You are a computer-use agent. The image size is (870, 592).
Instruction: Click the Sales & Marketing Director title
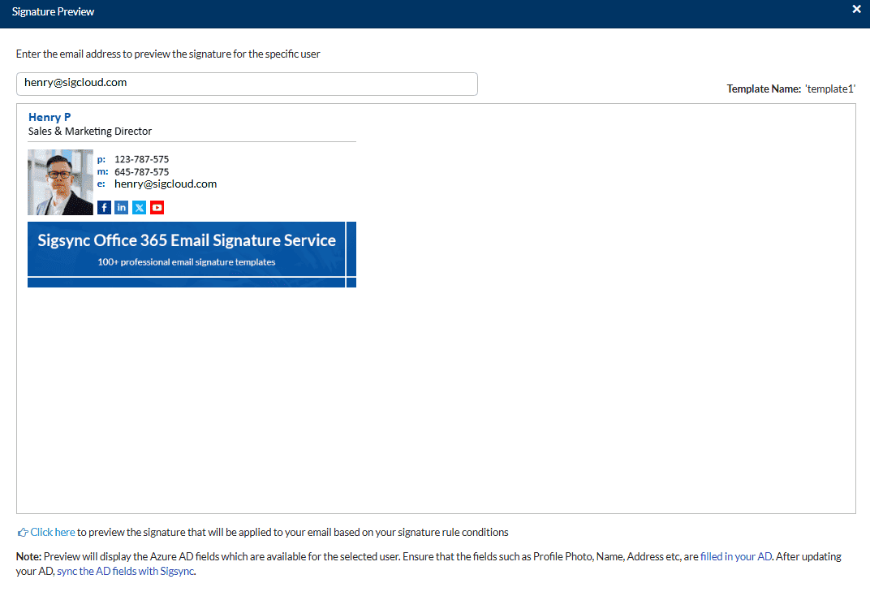[x=90, y=132]
